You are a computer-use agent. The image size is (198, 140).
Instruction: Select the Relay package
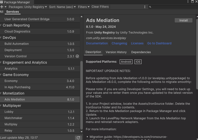coord(40,130)
